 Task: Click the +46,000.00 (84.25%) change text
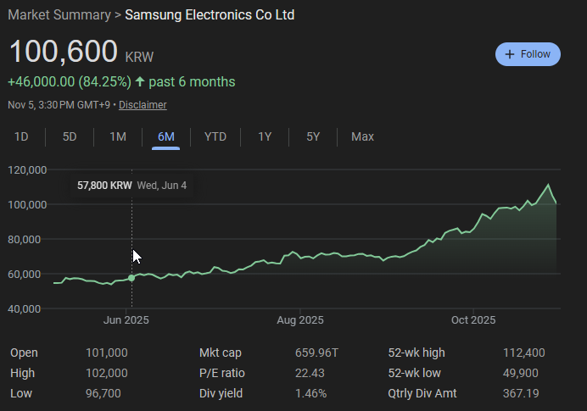pyautogui.click(x=70, y=82)
